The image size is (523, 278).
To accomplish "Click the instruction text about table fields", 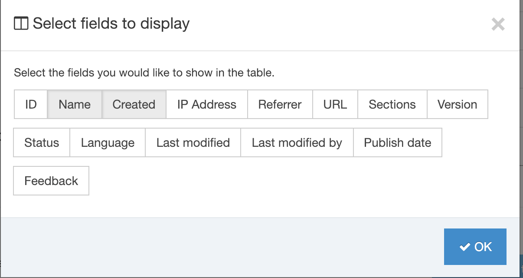I will (x=144, y=73).
